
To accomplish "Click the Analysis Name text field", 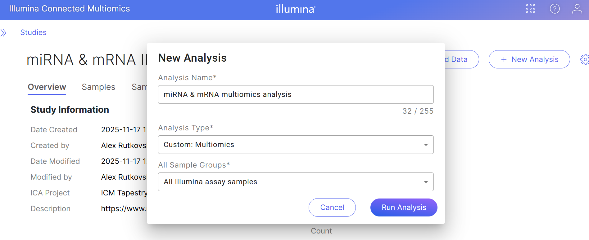I will tap(296, 94).
